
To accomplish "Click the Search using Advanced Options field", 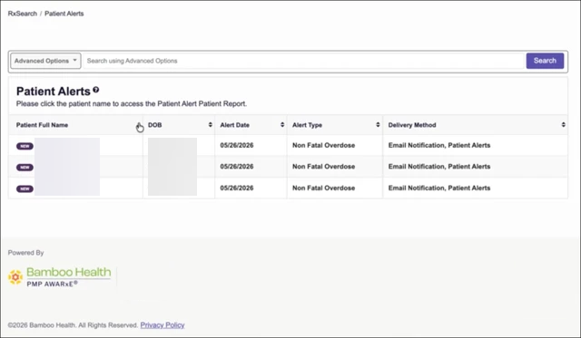I will (303, 61).
